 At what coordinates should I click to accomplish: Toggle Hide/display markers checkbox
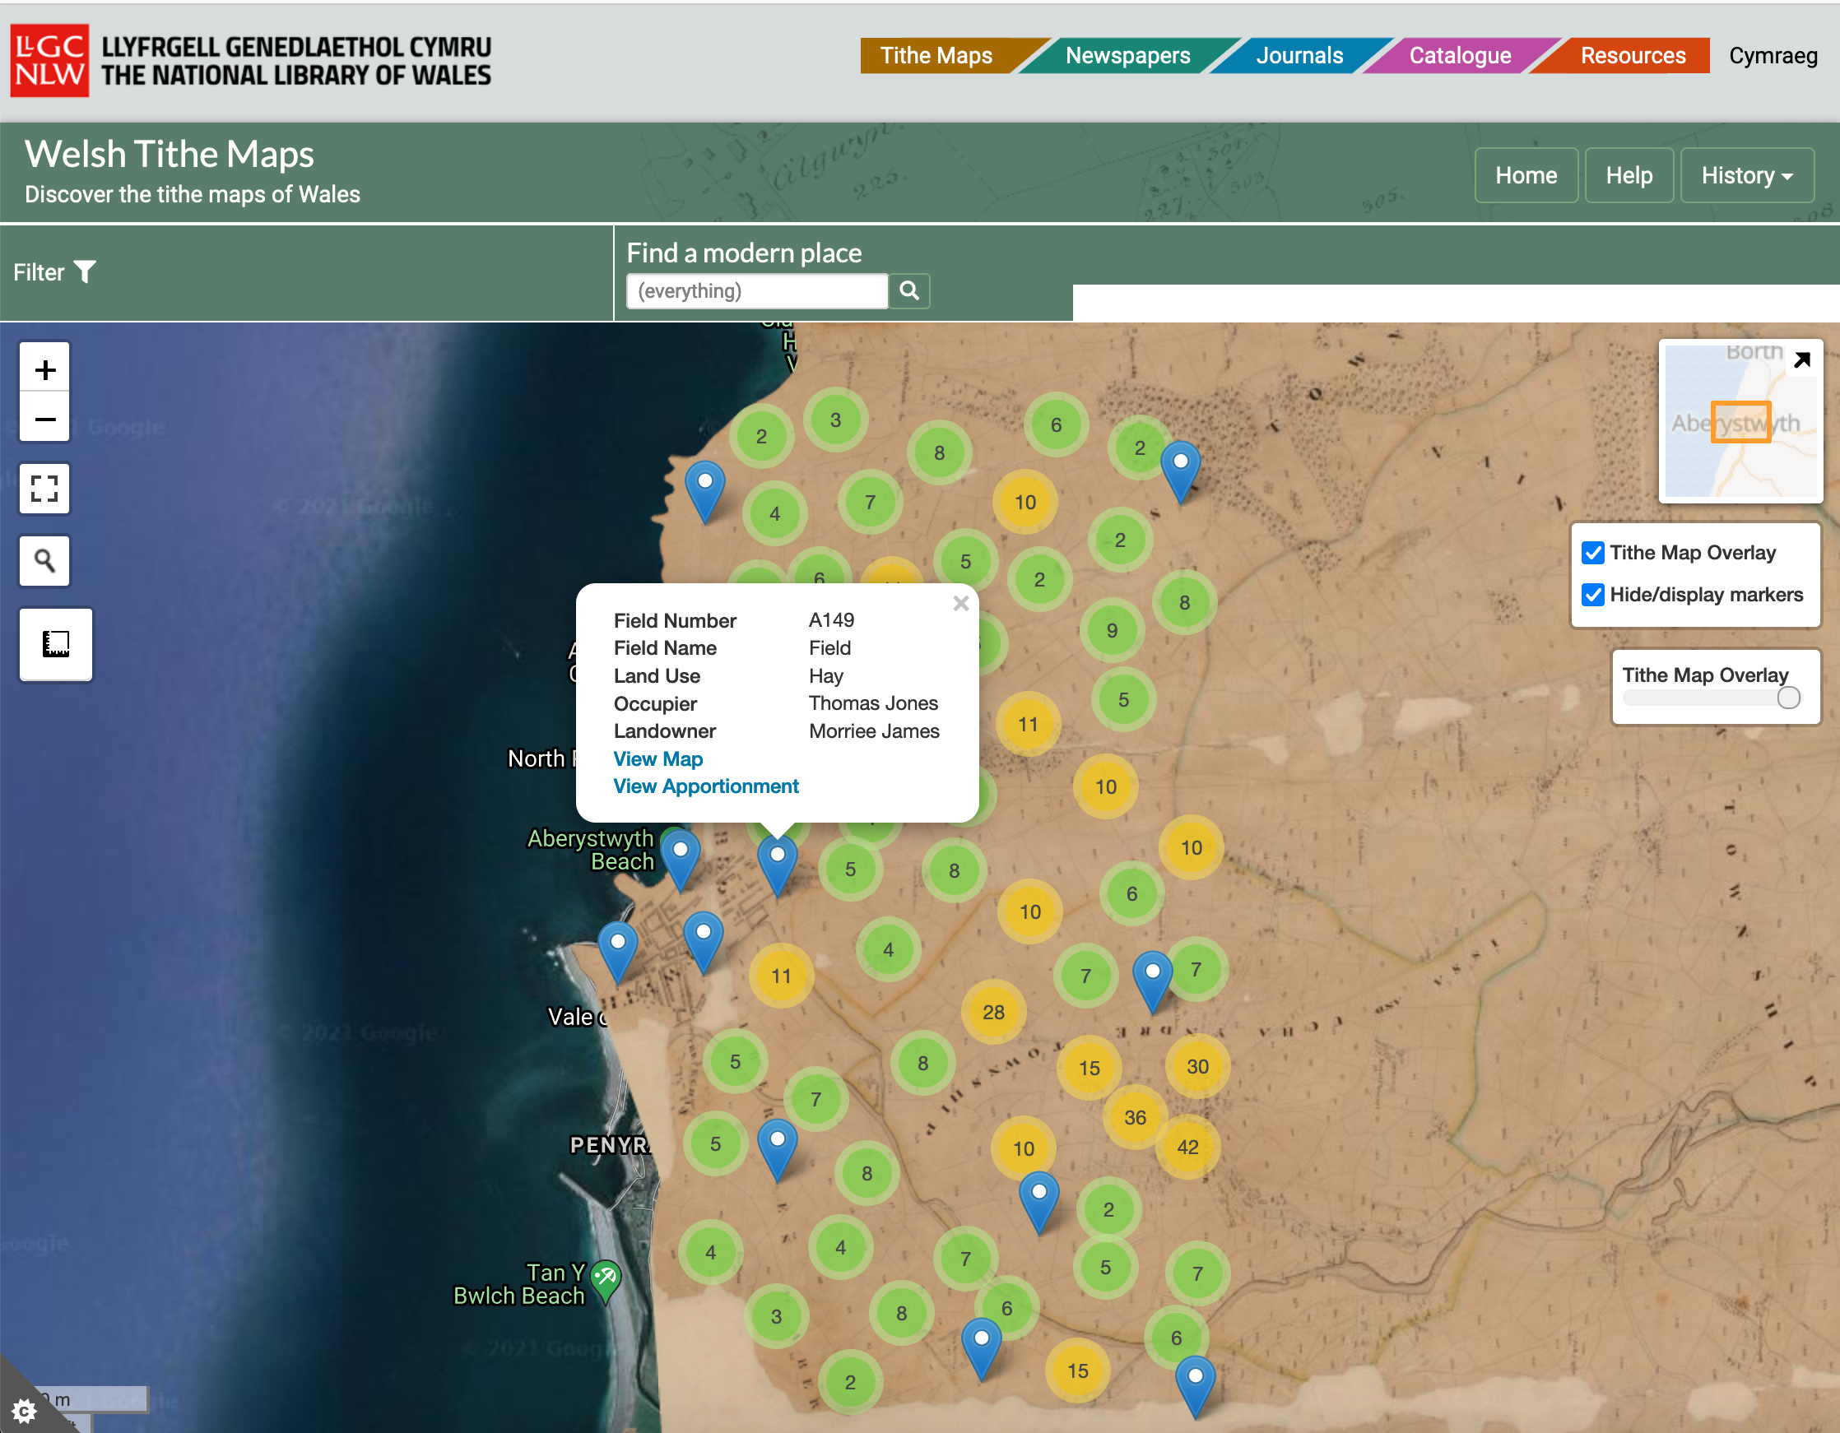1592,595
